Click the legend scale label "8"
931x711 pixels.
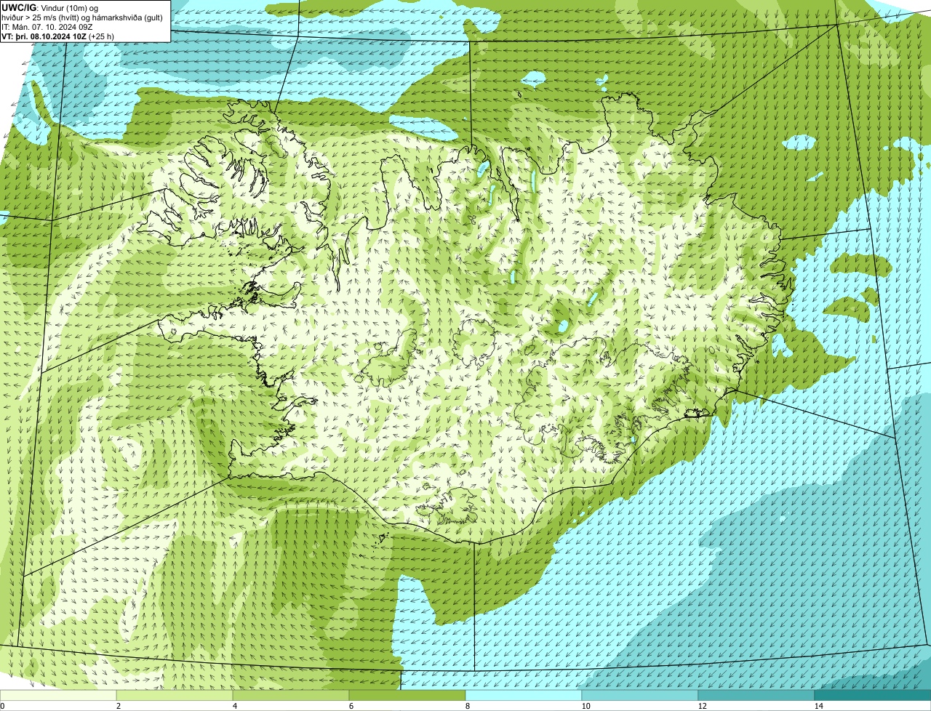click(467, 706)
